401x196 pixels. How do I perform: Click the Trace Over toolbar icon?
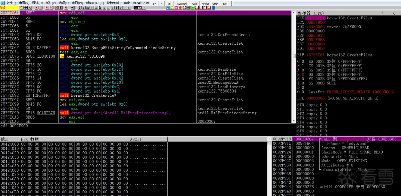tap(61, 7)
